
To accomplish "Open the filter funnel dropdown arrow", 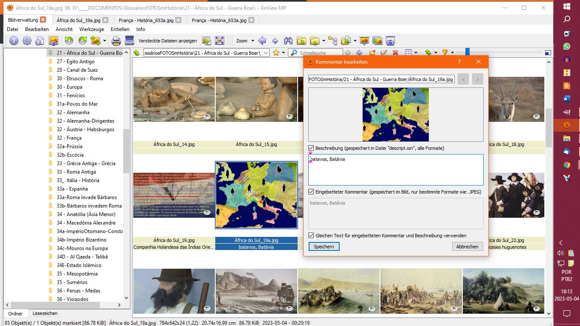I will coord(452,53).
